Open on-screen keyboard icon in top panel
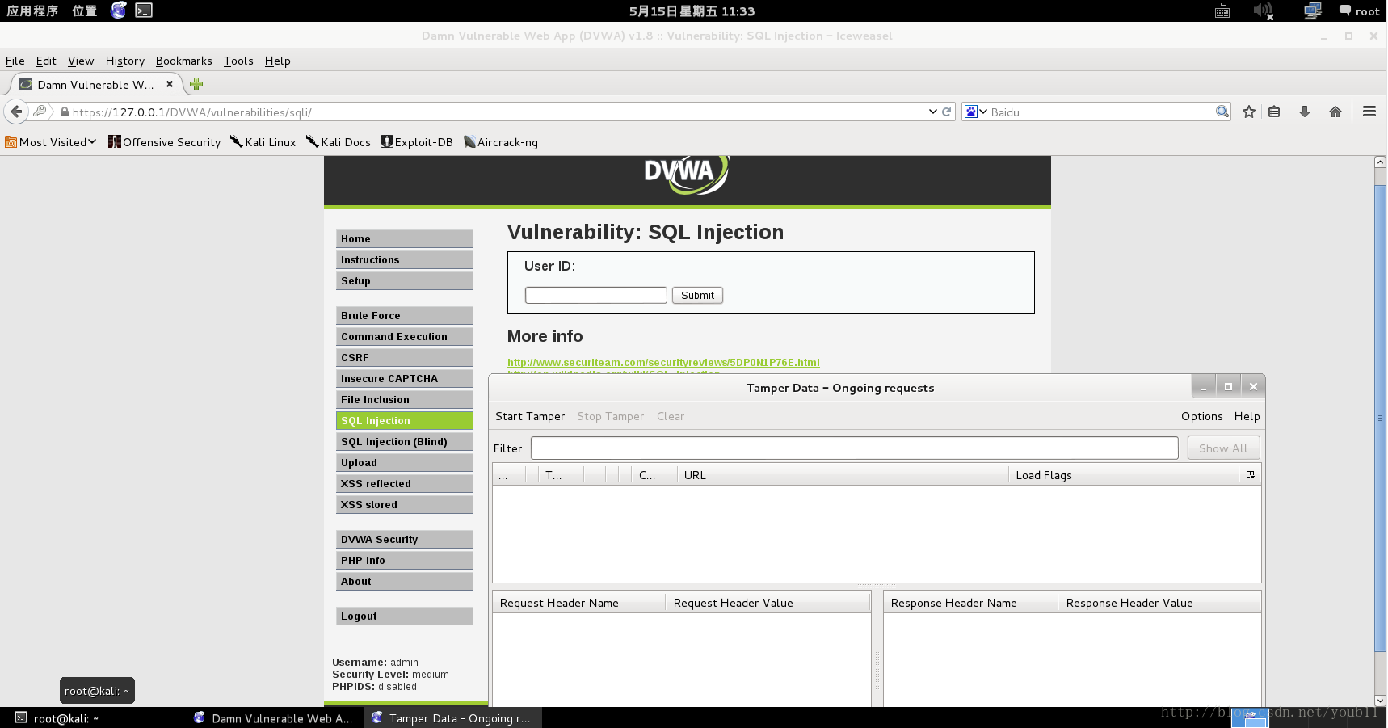 pos(1222,11)
